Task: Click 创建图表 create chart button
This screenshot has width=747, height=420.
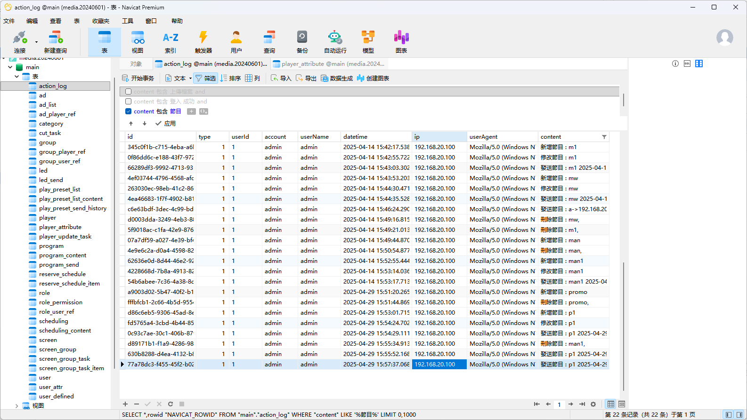Action: pyautogui.click(x=373, y=78)
